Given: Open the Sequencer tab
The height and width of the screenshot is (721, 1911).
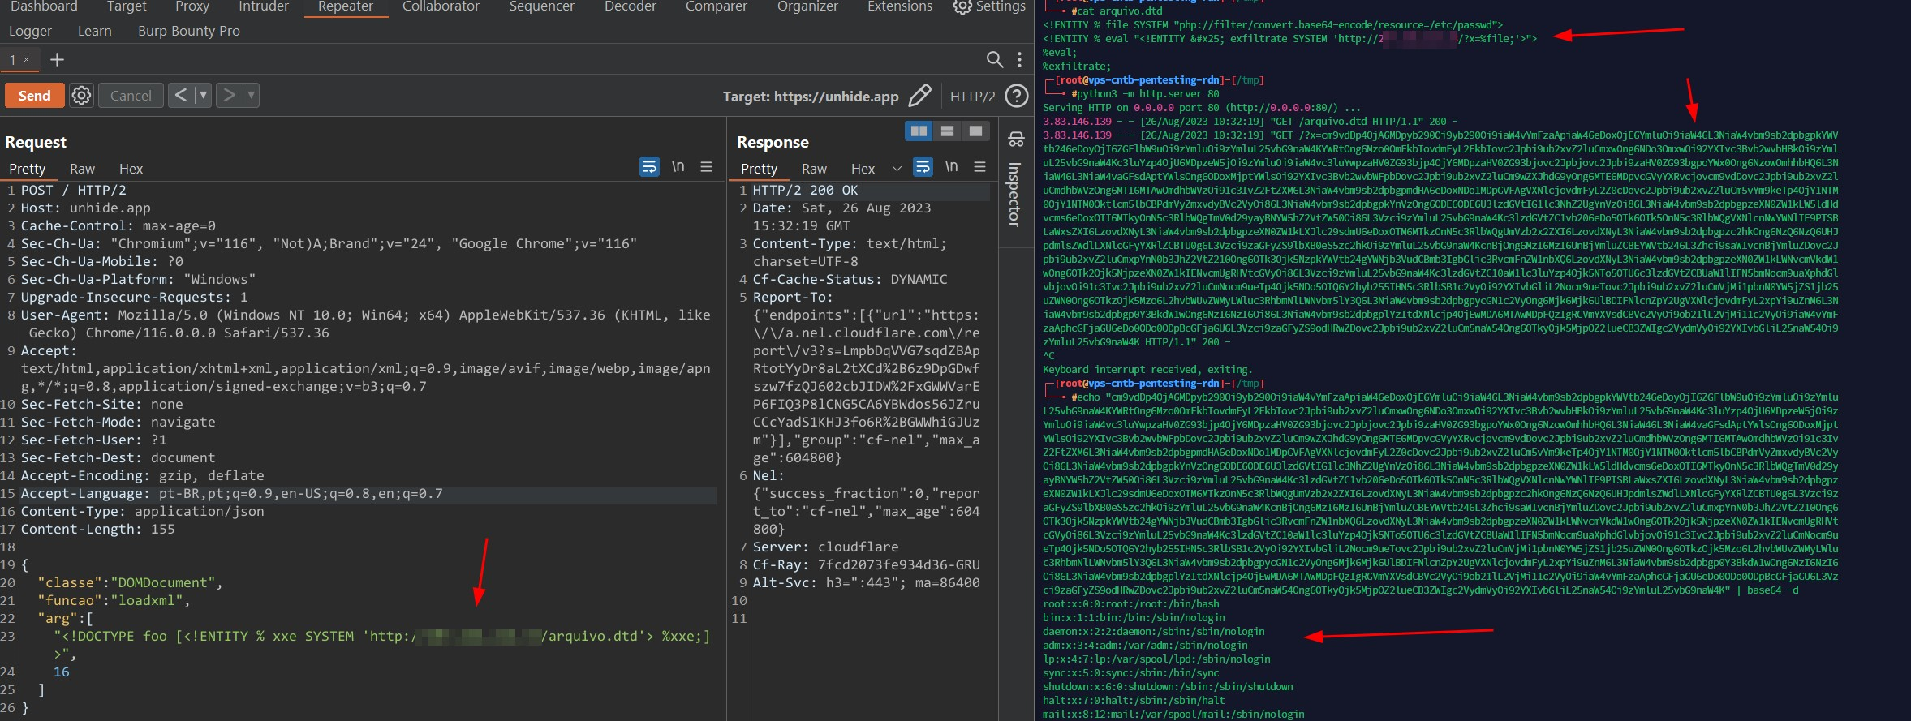Looking at the screenshot, I should pyautogui.click(x=542, y=6).
